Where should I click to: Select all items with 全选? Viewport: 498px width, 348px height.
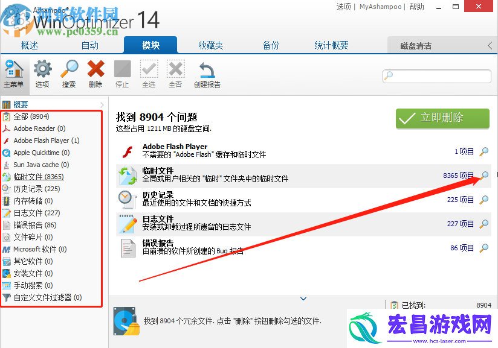click(x=149, y=69)
